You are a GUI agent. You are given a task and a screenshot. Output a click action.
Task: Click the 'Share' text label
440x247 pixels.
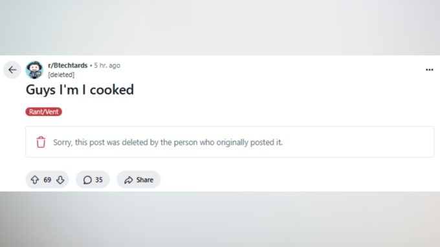click(145, 180)
